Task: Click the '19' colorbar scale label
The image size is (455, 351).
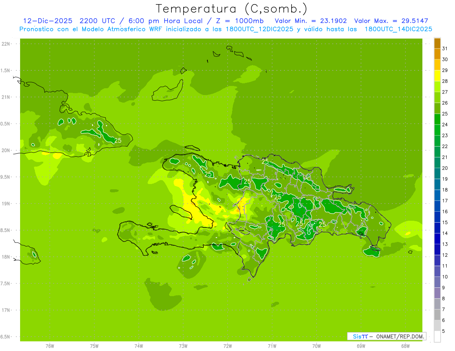Action: pos(445,179)
